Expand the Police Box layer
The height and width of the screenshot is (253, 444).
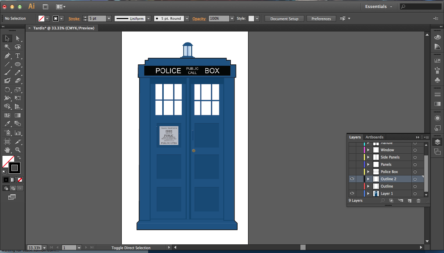(368, 172)
